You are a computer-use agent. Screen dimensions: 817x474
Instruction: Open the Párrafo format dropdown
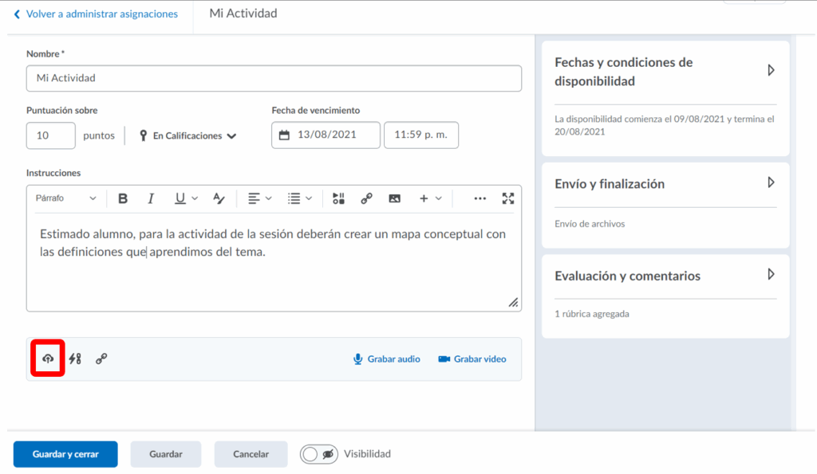pos(65,198)
